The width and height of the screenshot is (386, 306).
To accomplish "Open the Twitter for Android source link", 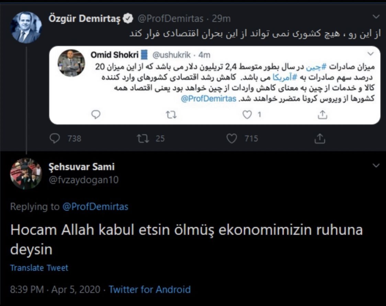I will (149, 290).
